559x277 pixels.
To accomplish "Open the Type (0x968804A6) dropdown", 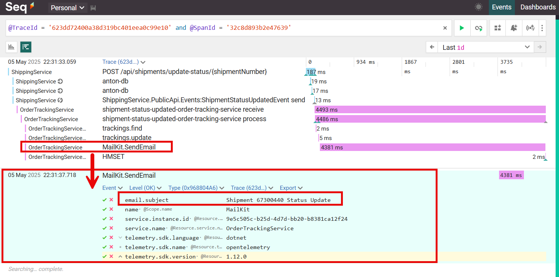I will [x=196, y=188].
